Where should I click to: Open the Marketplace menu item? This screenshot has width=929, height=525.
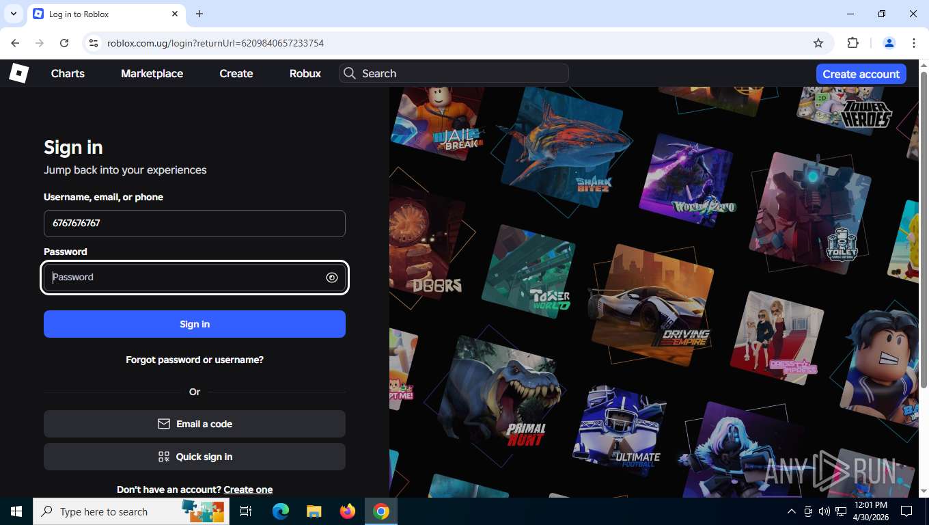[152, 73]
